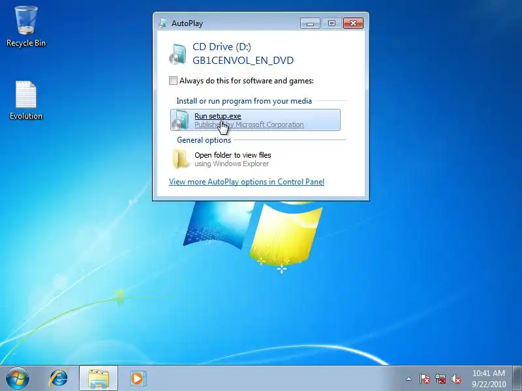Open the Windows Start menu
The image size is (522, 391).
(18, 379)
